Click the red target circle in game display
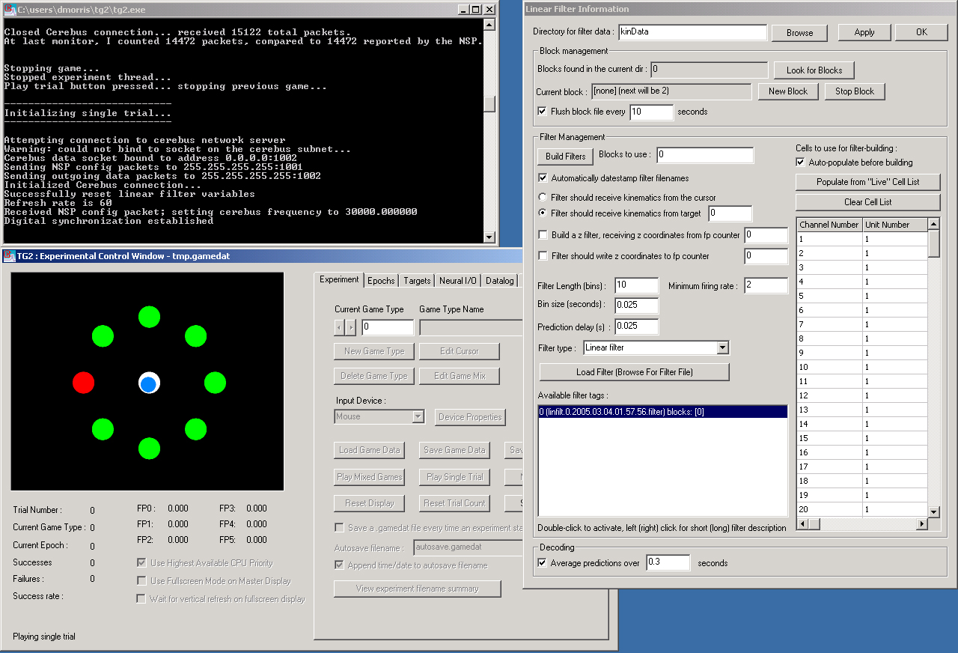The width and height of the screenshot is (958, 653). (83, 383)
